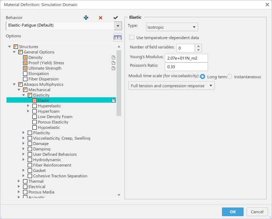The width and height of the screenshot is (272, 219).
Task: Enable the Low Density Foam checkbox
Action: point(35,117)
